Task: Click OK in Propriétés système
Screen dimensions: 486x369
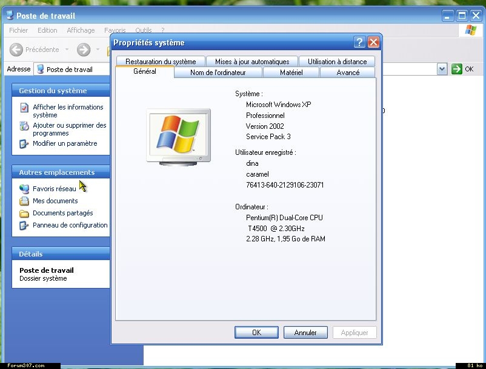Action: pyautogui.click(x=257, y=333)
